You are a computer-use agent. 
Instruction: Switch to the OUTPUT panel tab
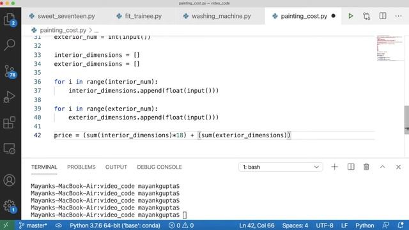[x=116, y=167]
